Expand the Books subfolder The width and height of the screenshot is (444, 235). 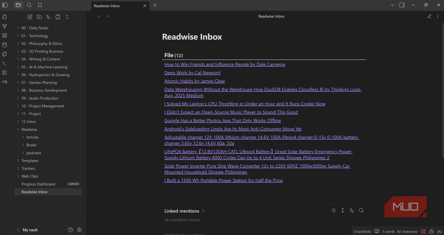coord(31,145)
